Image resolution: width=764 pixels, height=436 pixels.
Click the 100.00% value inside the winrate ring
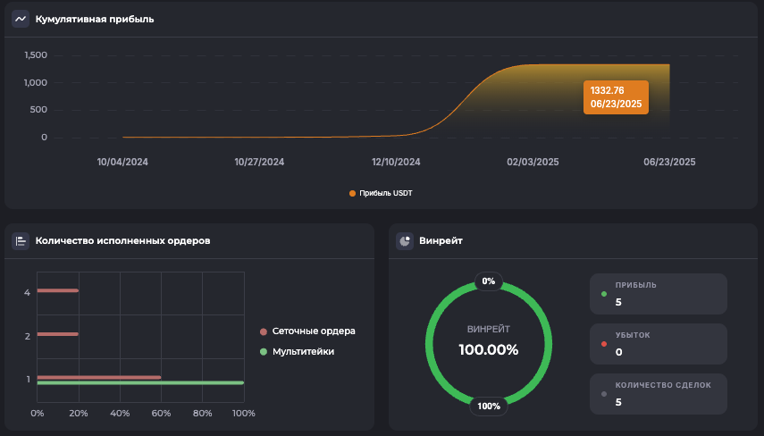tap(489, 349)
